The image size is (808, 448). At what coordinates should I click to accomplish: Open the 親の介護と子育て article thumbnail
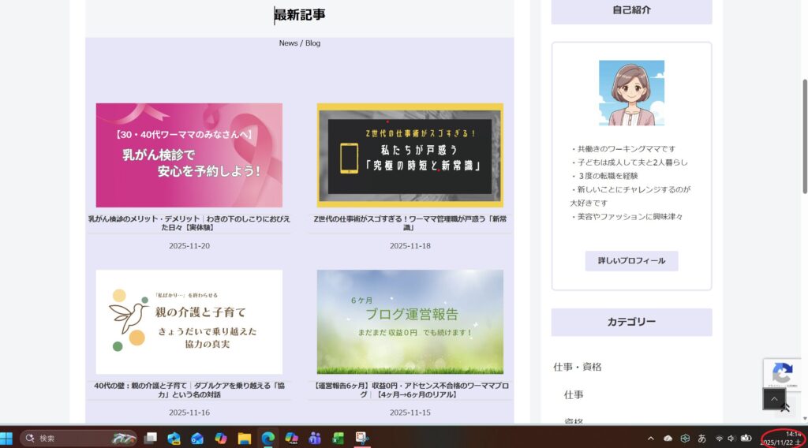point(189,322)
